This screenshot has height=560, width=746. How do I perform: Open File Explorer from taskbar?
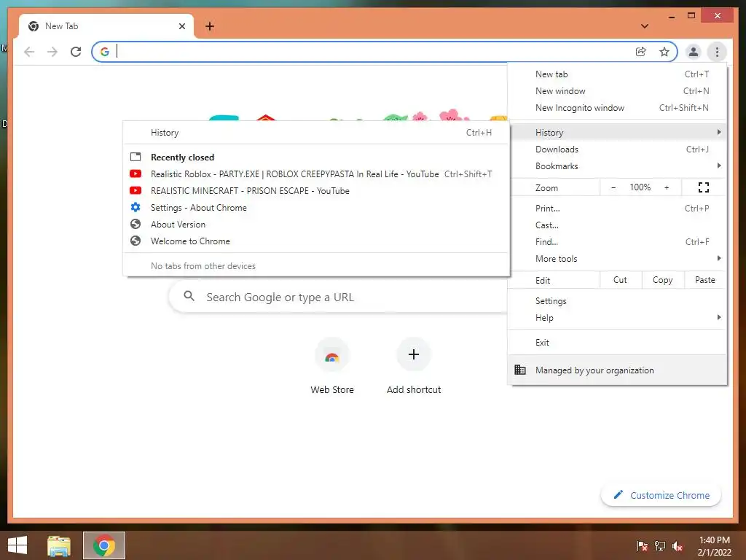point(59,545)
